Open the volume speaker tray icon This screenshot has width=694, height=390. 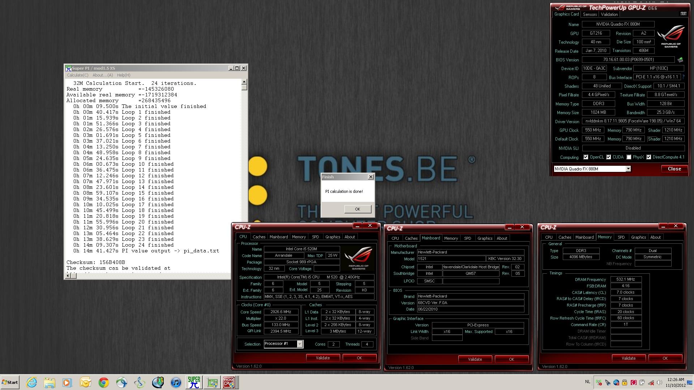click(659, 382)
